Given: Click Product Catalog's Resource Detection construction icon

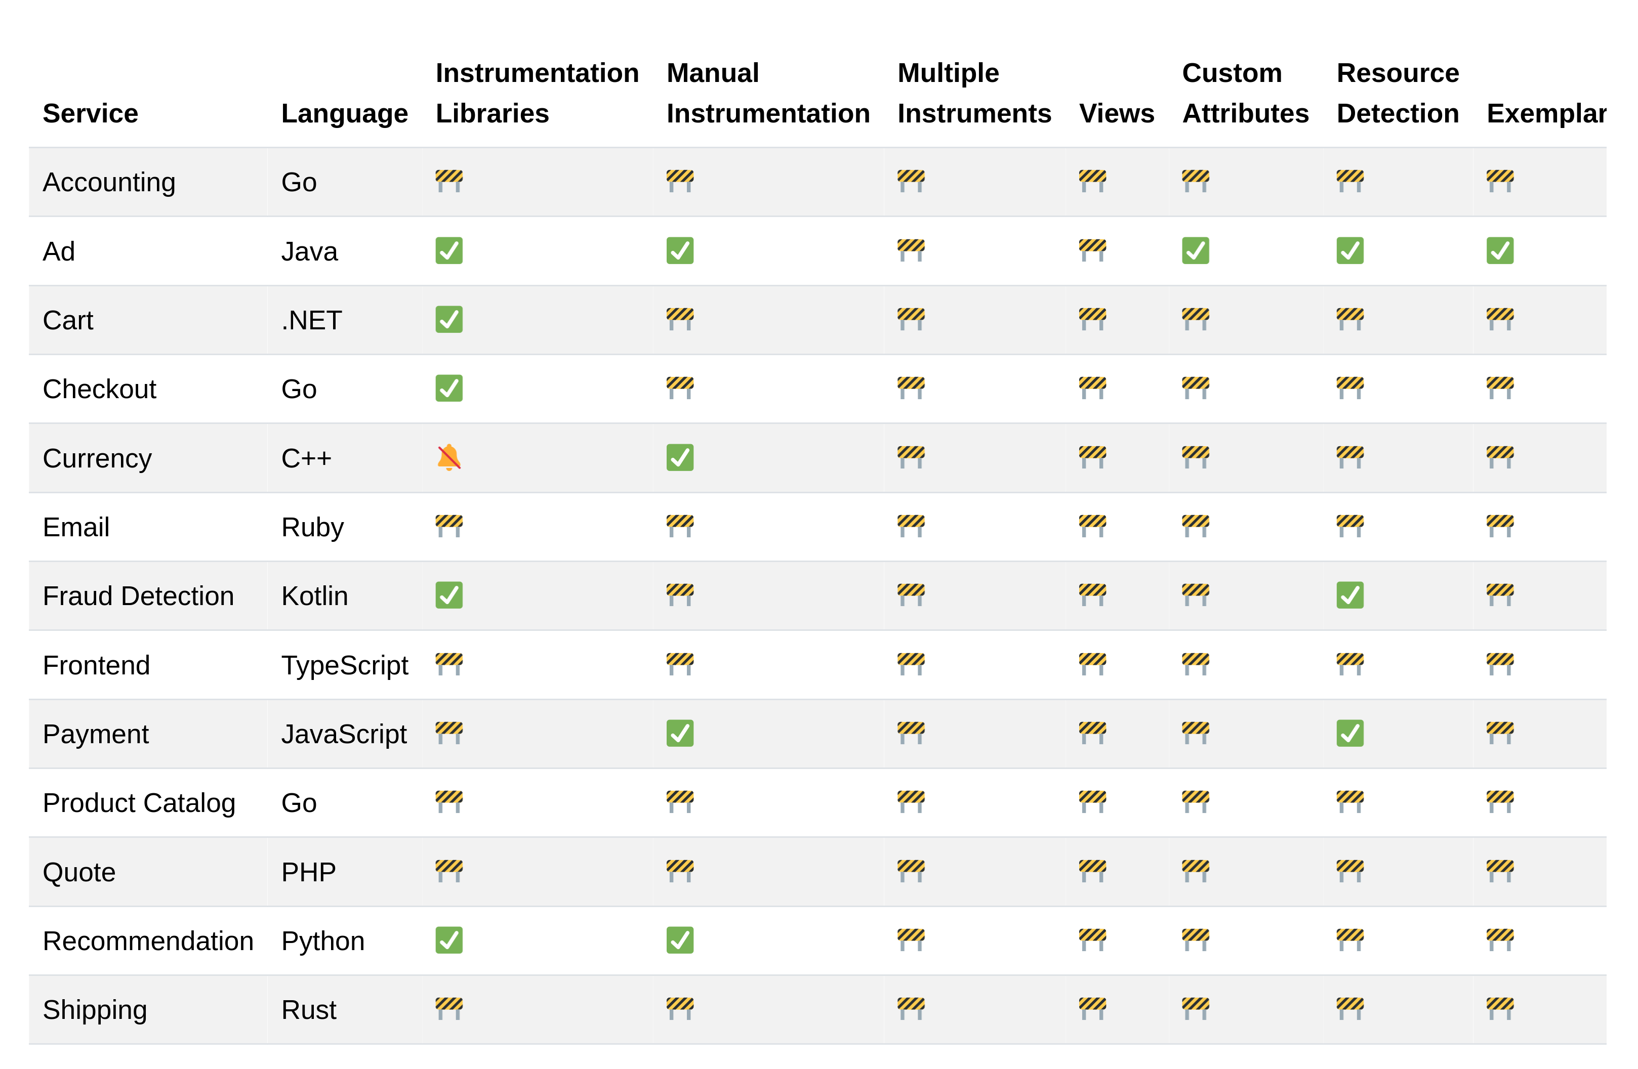Looking at the screenshot, I should click(x=1349, y=801).
